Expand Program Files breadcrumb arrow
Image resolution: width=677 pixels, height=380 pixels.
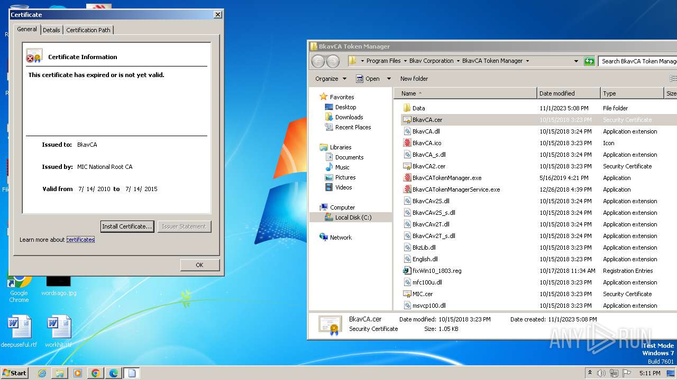click(405, 61)
